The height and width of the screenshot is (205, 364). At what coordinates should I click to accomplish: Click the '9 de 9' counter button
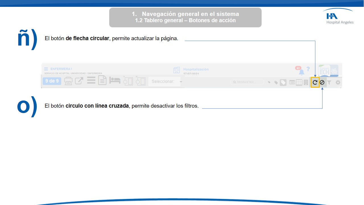coord(52,81)
